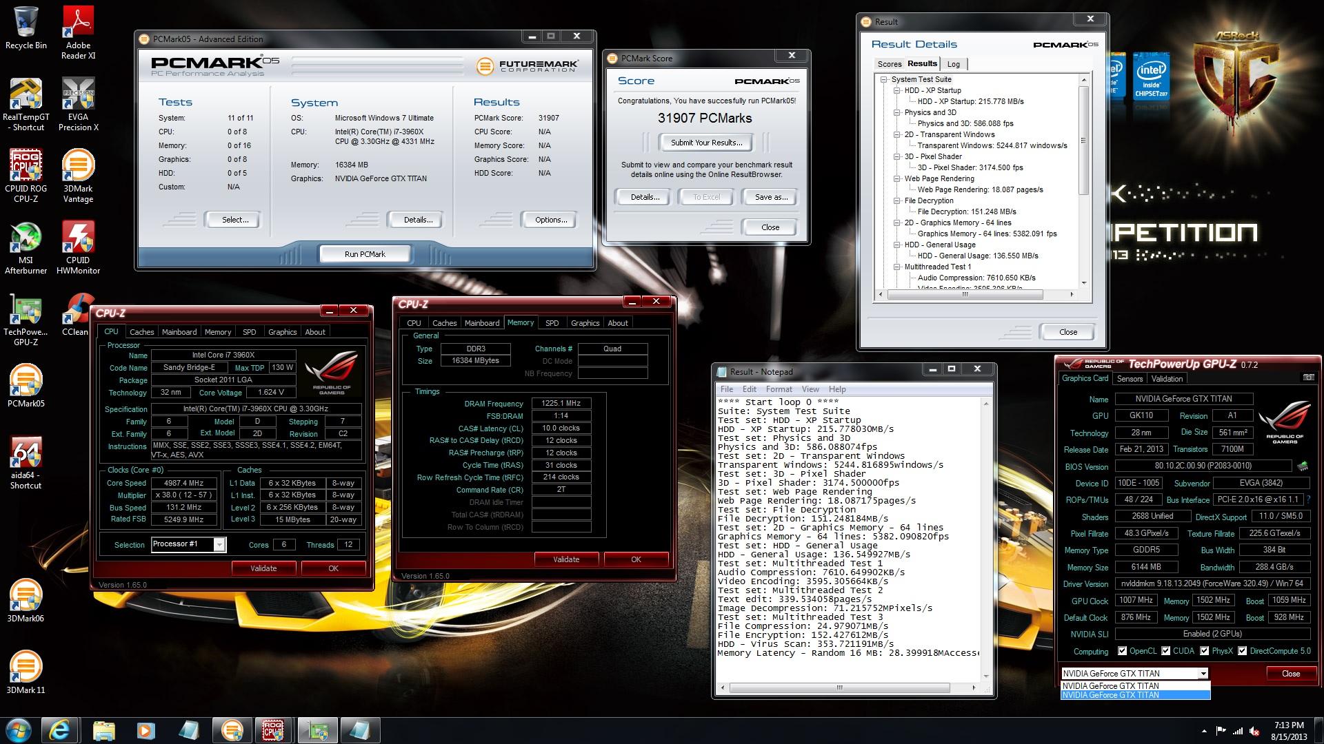This screenshot has width=1324, height=744.
Task: Open TechPowerUp GPU-Z desktop icon
Action: pos(26,319)
